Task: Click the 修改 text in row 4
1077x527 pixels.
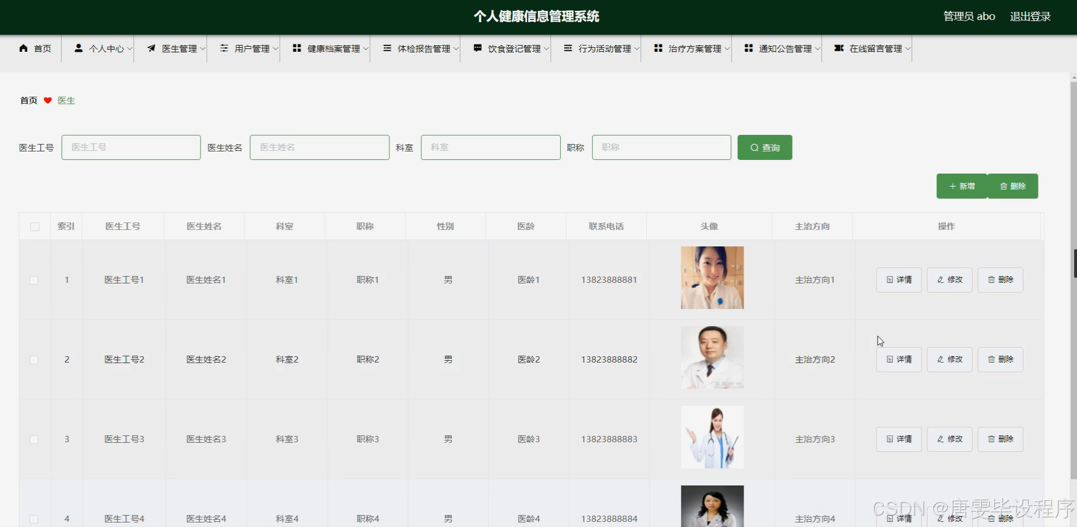Action: tap(955, 519)
